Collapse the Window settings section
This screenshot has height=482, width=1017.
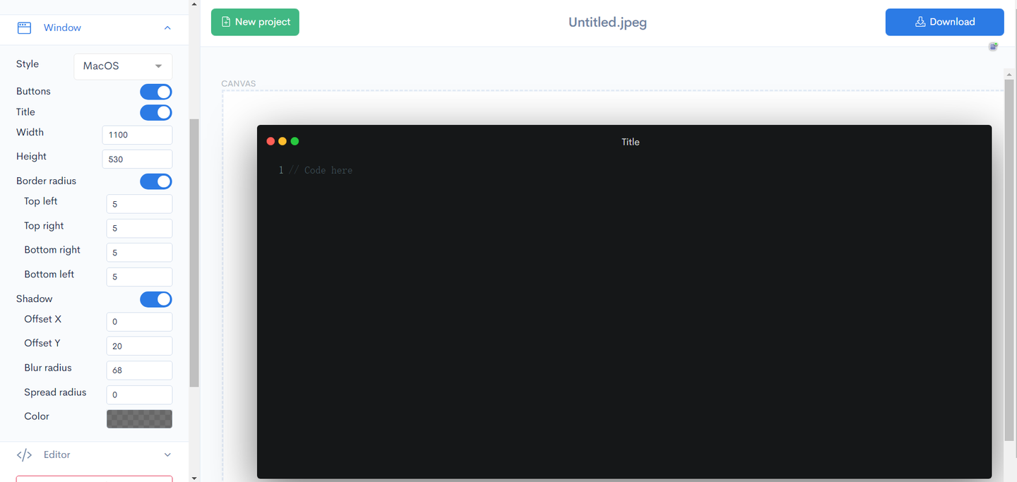click(x=167, y=28)
